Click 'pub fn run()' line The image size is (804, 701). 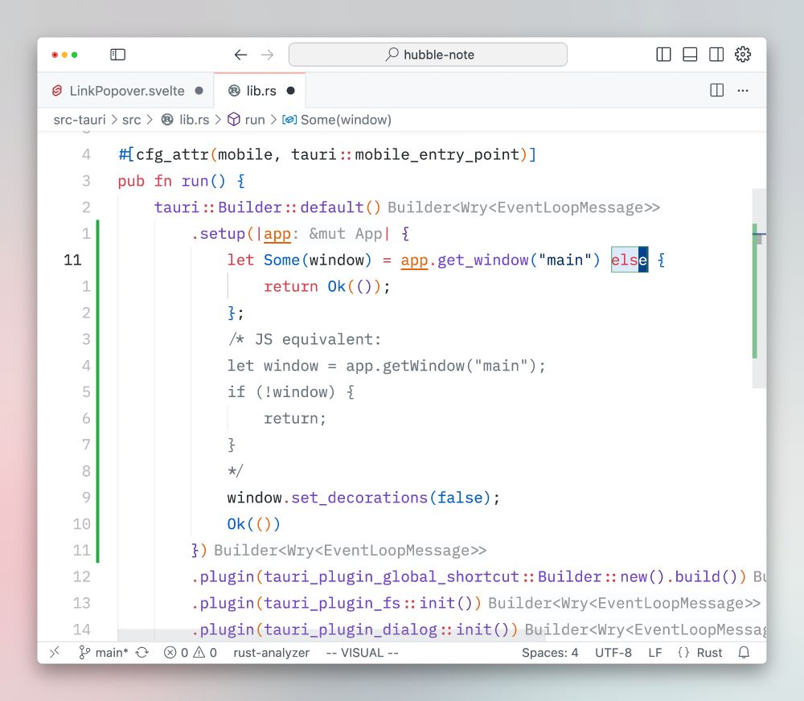click(x=181, y=181)
